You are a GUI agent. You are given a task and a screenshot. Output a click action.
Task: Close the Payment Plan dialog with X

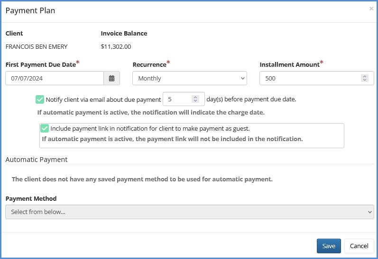point(371,9)
